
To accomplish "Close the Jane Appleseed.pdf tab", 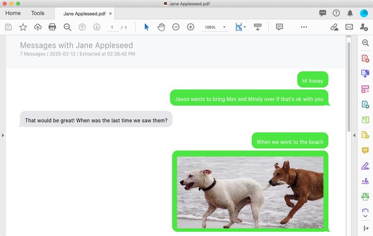I will (x=110, y=13).
